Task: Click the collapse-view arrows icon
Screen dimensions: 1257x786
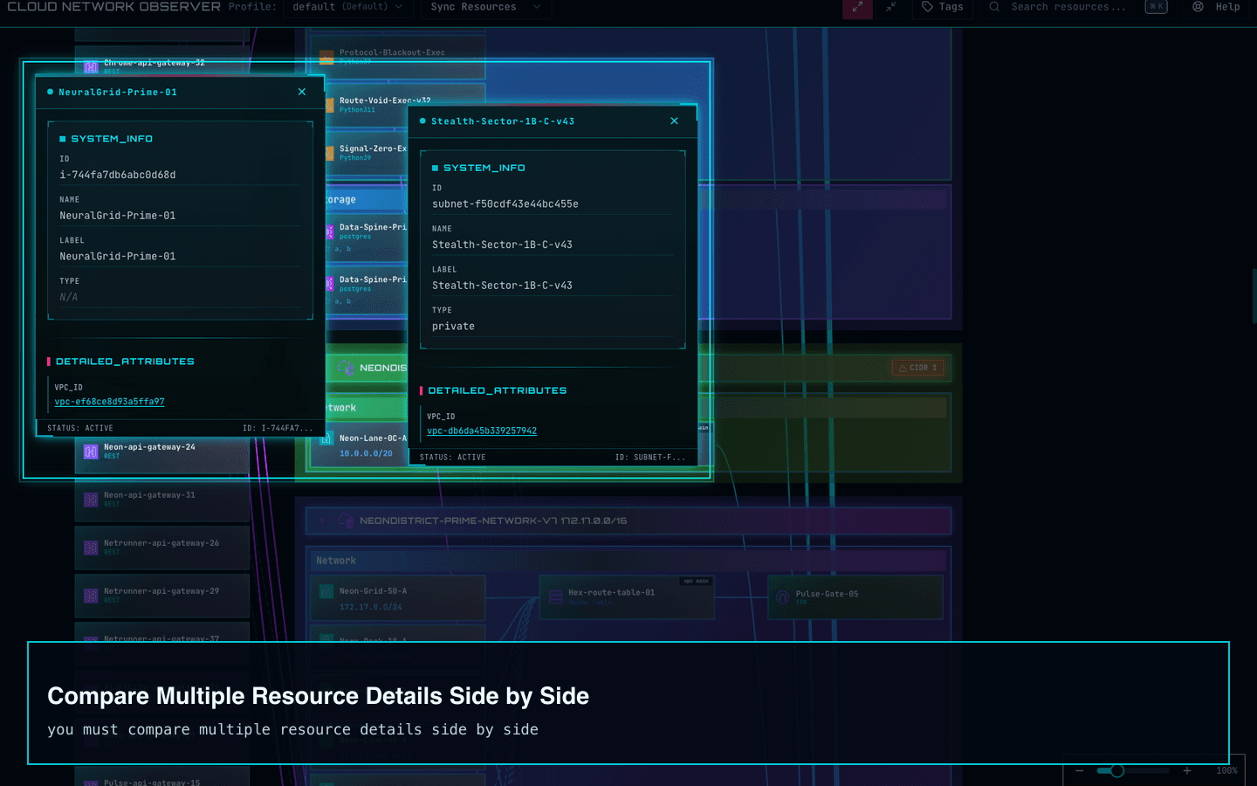Action: coord(890,8)
